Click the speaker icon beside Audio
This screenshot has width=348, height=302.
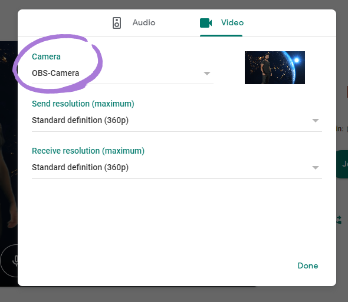pos(117,23)
